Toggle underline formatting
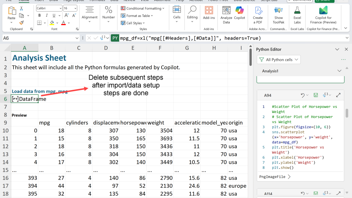This screenshot has height=198, width=352. point(54,15)
